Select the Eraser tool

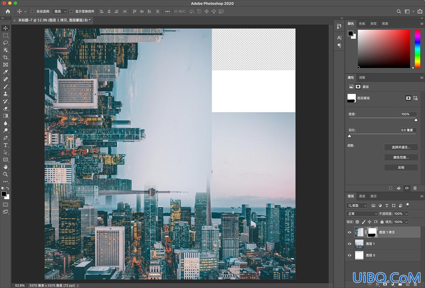point(6,109)
